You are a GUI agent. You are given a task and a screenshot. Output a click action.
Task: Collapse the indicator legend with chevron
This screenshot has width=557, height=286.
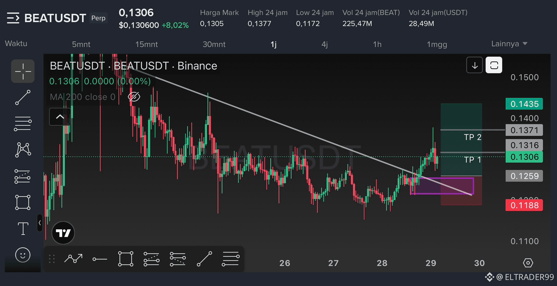pos(60,117)
